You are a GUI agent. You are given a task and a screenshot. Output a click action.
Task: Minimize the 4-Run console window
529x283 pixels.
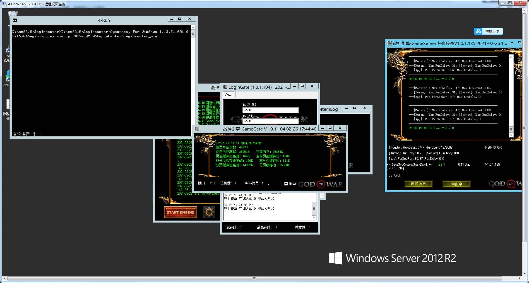click(172, 19)
